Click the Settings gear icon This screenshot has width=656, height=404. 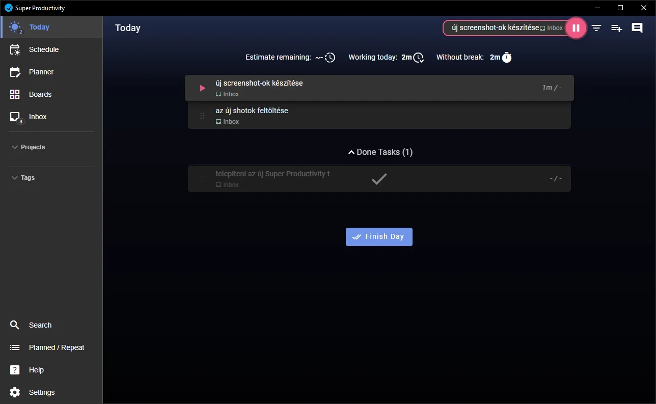click(15, 392)
